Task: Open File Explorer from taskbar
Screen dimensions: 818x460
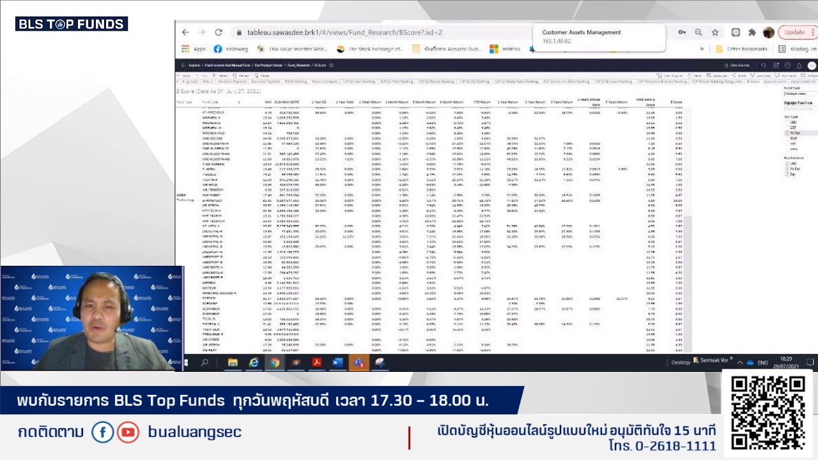Action: pyautogui.click(x=233, y=362)
